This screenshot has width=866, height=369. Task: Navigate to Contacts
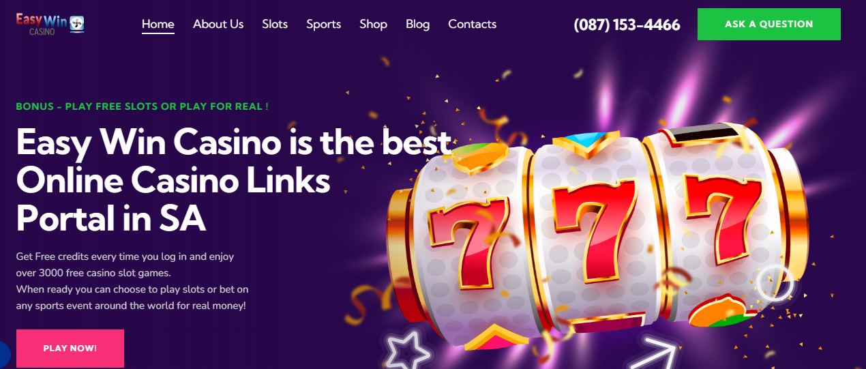(472, 24)
